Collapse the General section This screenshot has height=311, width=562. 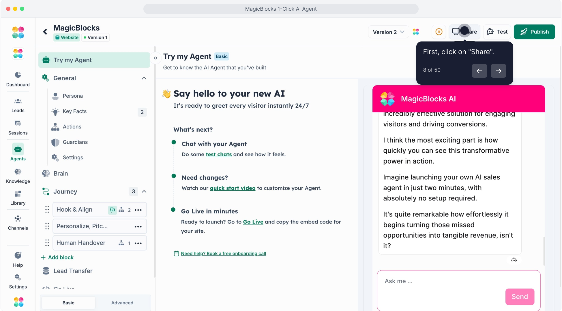[x=144, y=78]
